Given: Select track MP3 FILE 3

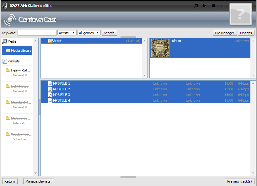Looking at the screenshot, I should 146,95.
